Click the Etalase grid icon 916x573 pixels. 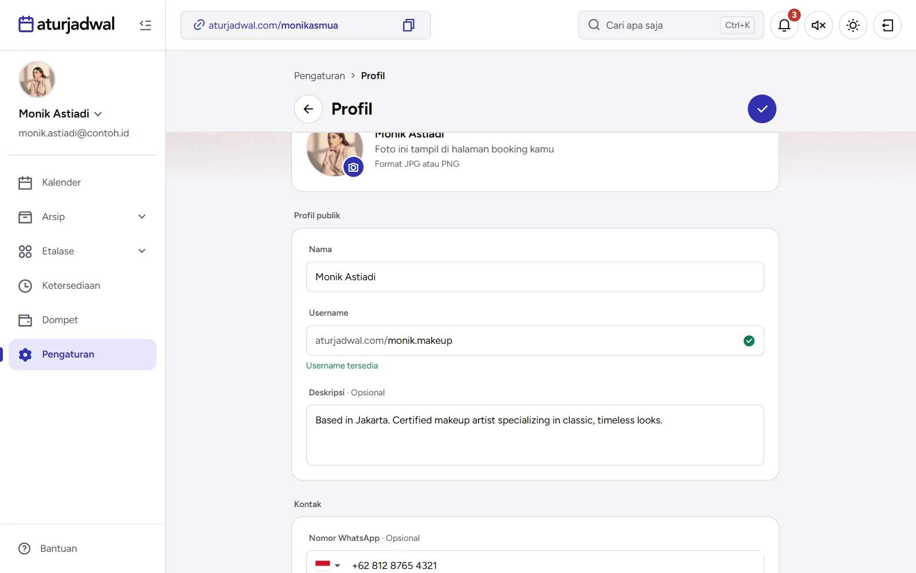coord(25,251)
